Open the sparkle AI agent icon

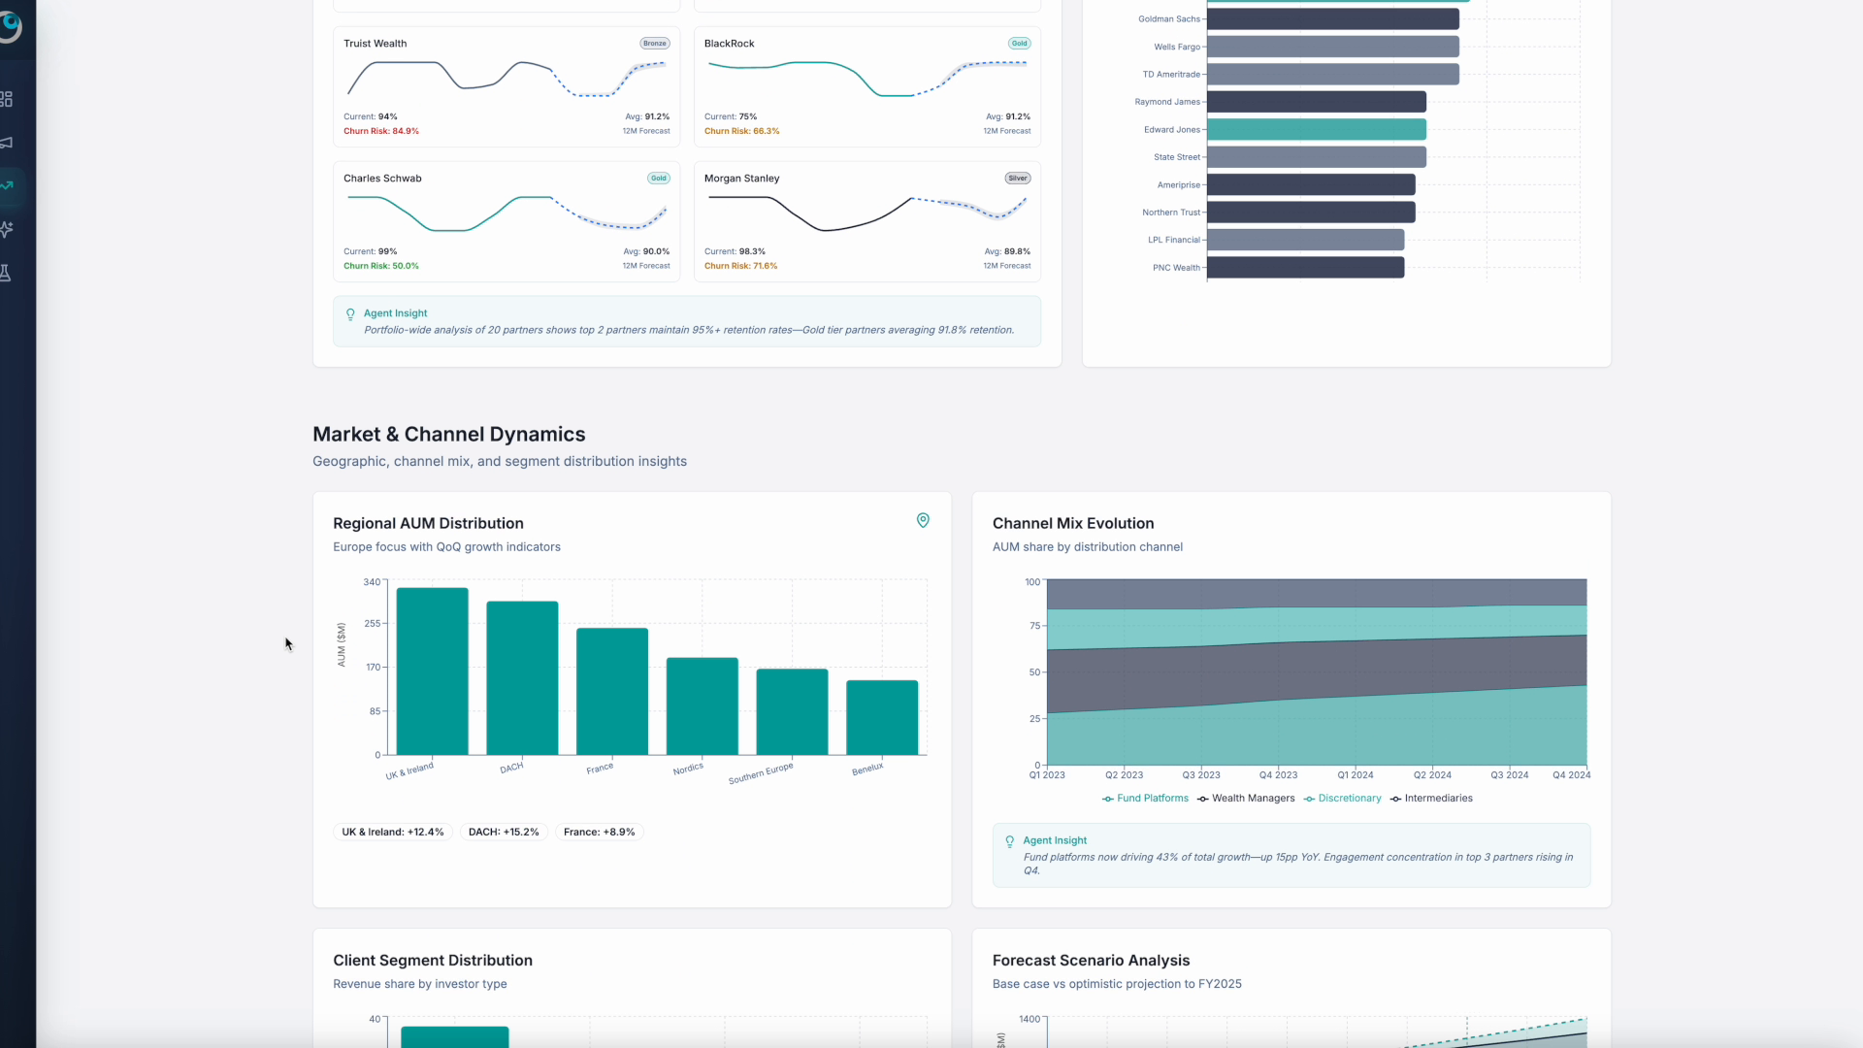tap(7, 229)
